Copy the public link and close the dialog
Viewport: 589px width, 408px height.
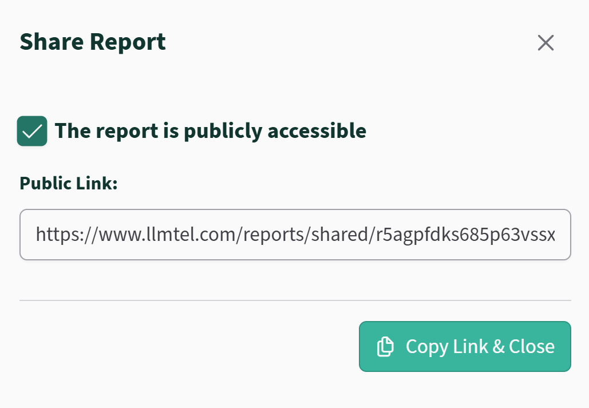[464, 347]
